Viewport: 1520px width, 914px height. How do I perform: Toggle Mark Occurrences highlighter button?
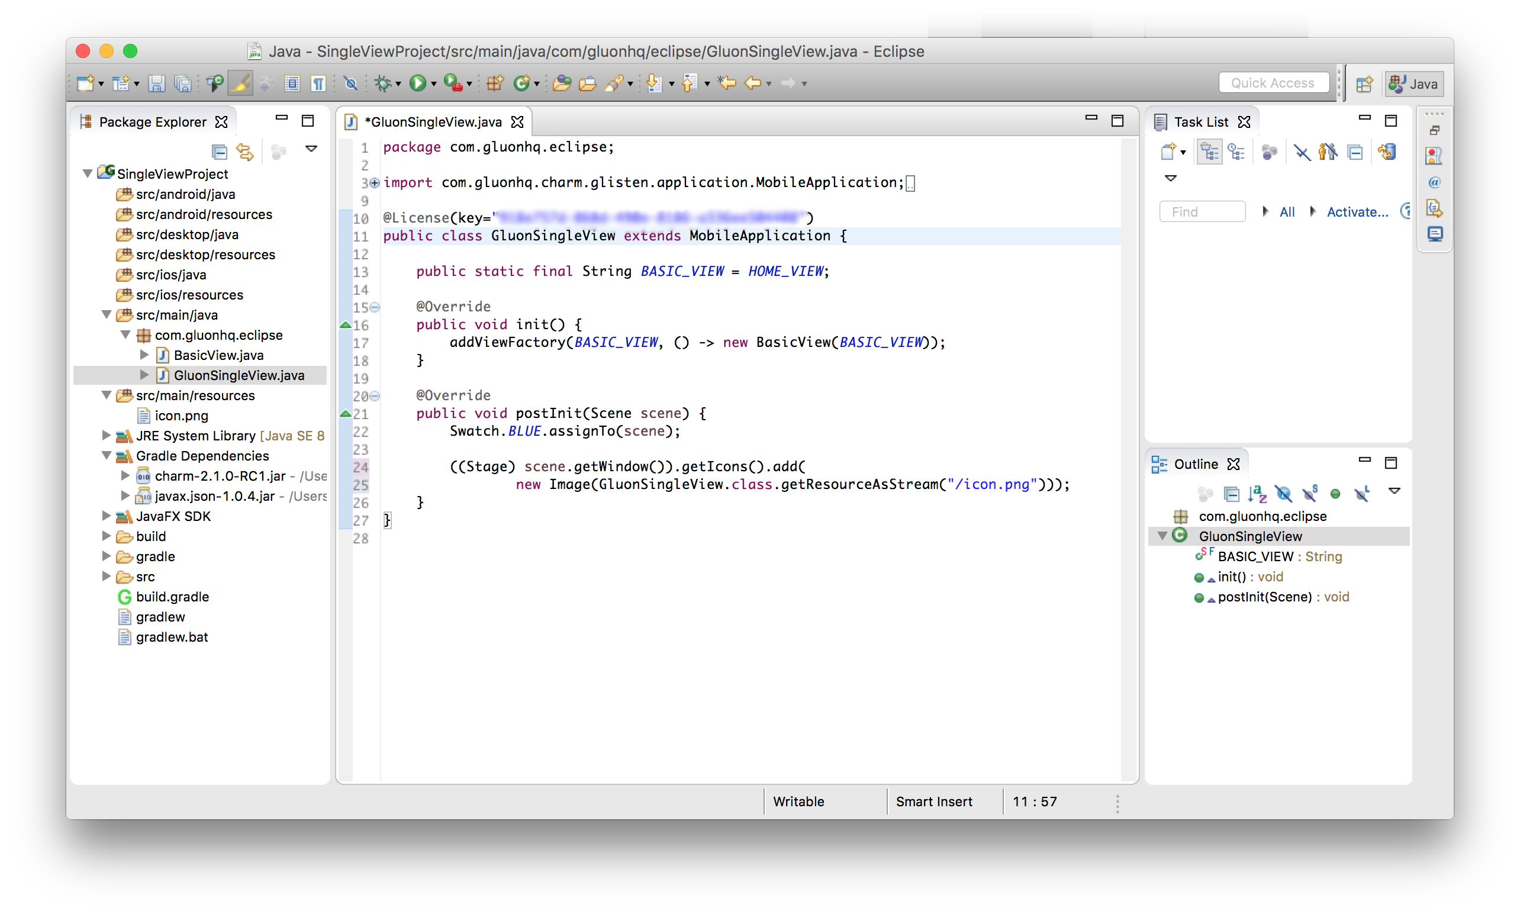240,83
